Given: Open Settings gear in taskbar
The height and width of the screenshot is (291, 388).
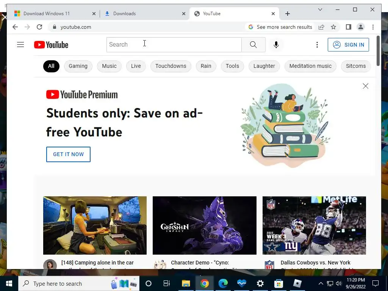Looking at the screenshot, I should click(260, 283).
